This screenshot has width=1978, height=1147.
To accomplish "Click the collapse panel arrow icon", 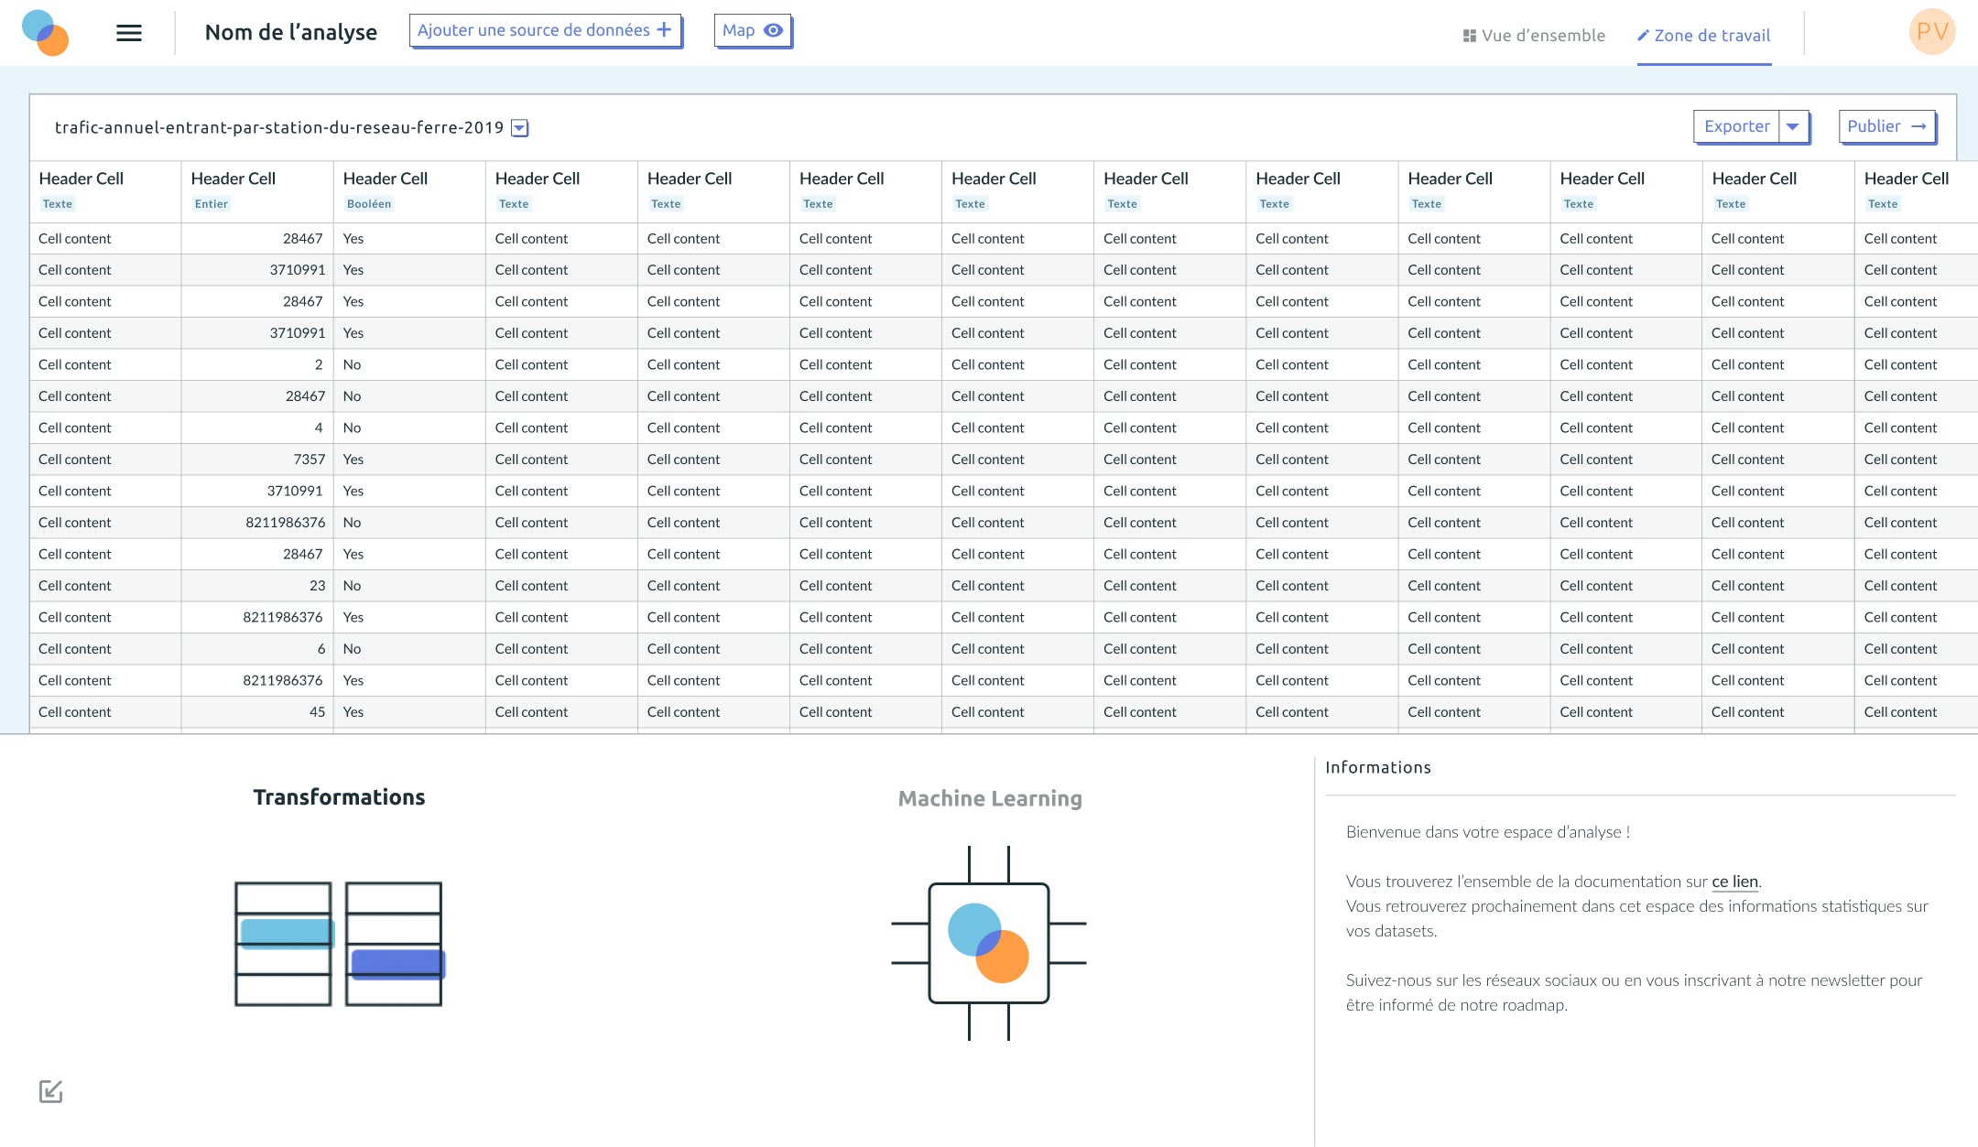I will [51, 1090].
